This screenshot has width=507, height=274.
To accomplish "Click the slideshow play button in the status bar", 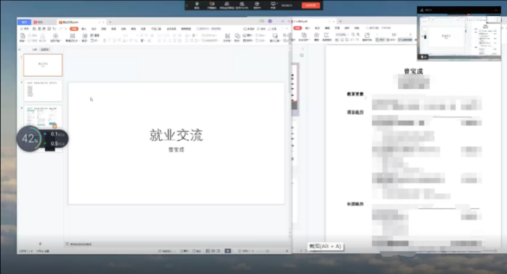I will click(228, 251).
